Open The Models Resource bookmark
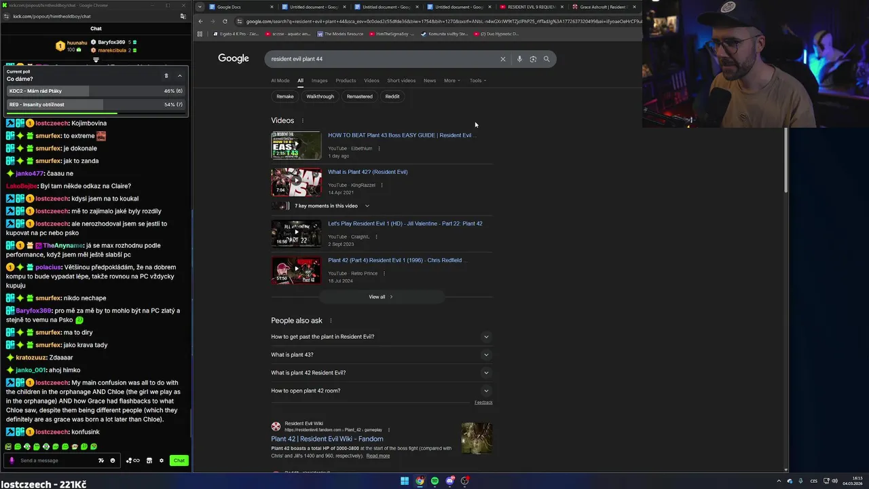Image resolution: width=869 pixels, height=489 pixels. click(341, 33)
